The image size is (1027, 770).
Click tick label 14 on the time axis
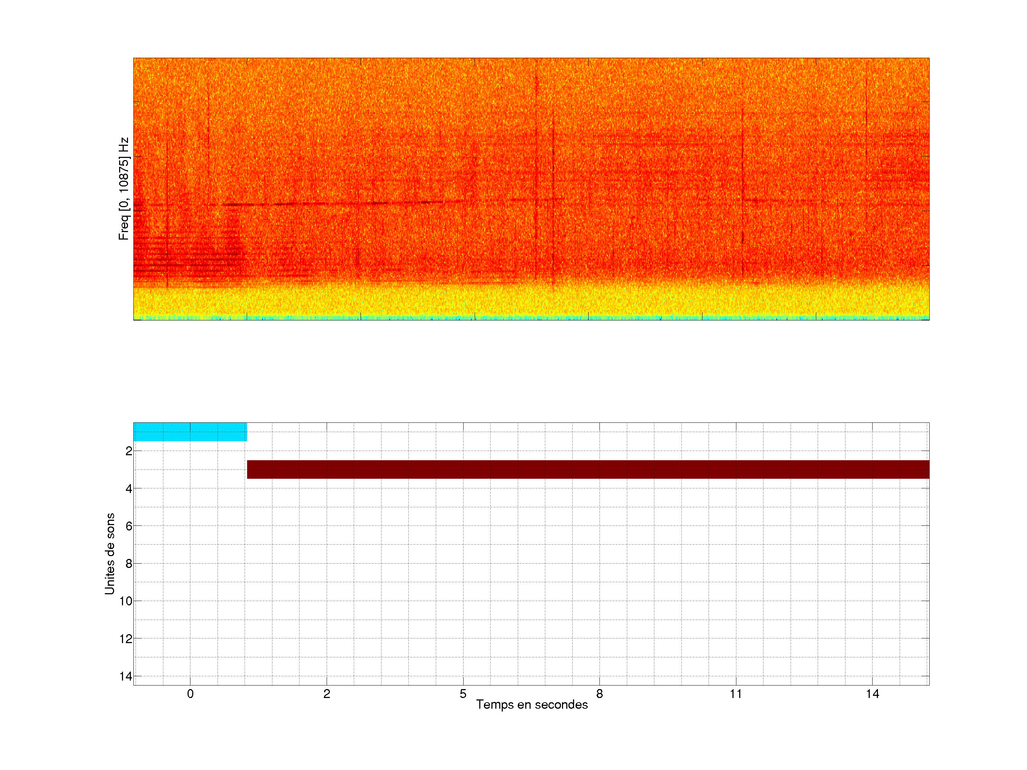pyautogui.click(x=872, y=694)
